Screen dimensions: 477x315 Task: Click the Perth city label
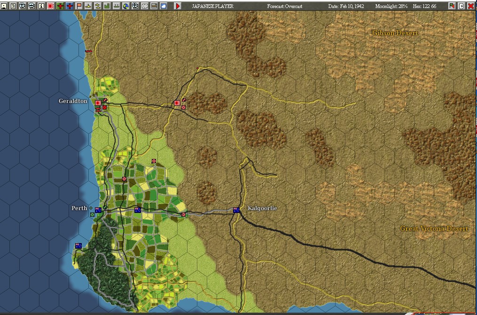79,208
